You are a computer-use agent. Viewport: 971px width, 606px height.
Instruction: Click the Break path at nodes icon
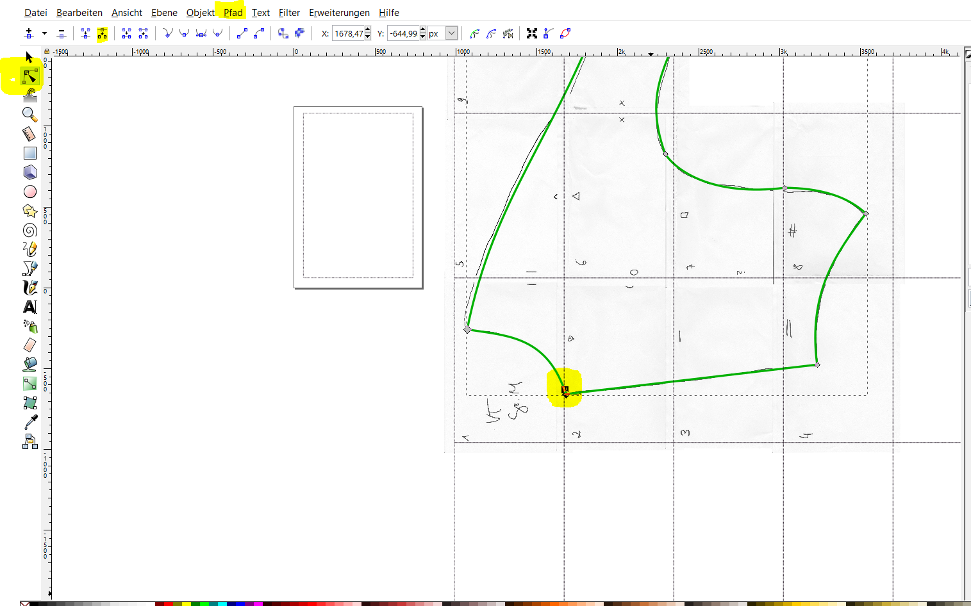click(x=102, y=34)
